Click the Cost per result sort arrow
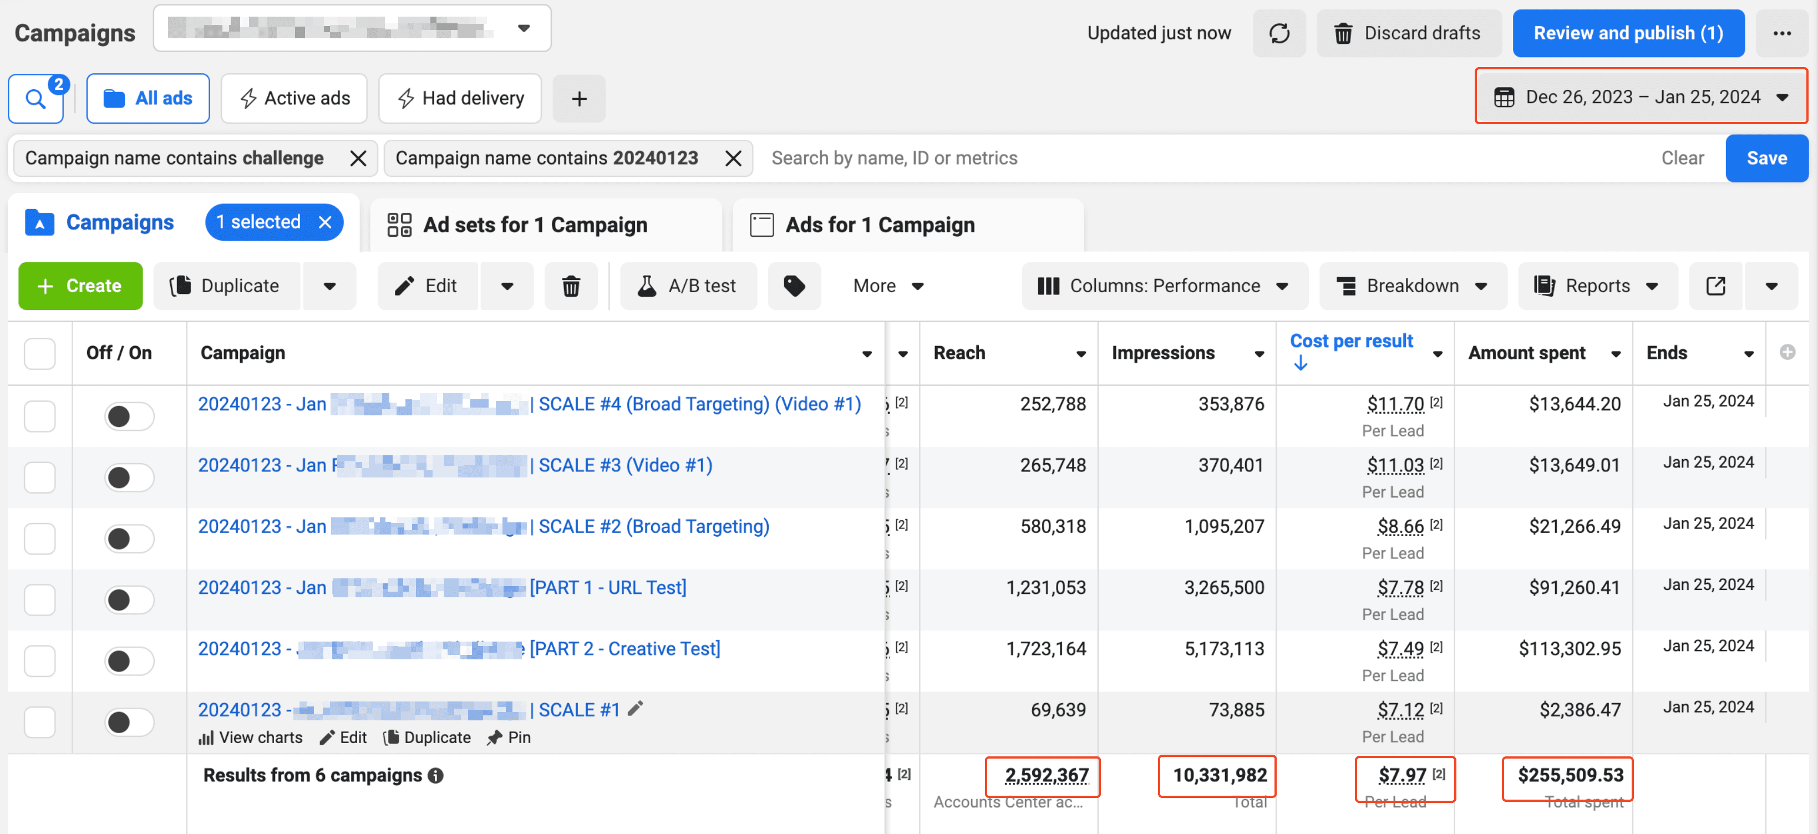The width and height of the screenshot is (1818, 834). 1301,363
